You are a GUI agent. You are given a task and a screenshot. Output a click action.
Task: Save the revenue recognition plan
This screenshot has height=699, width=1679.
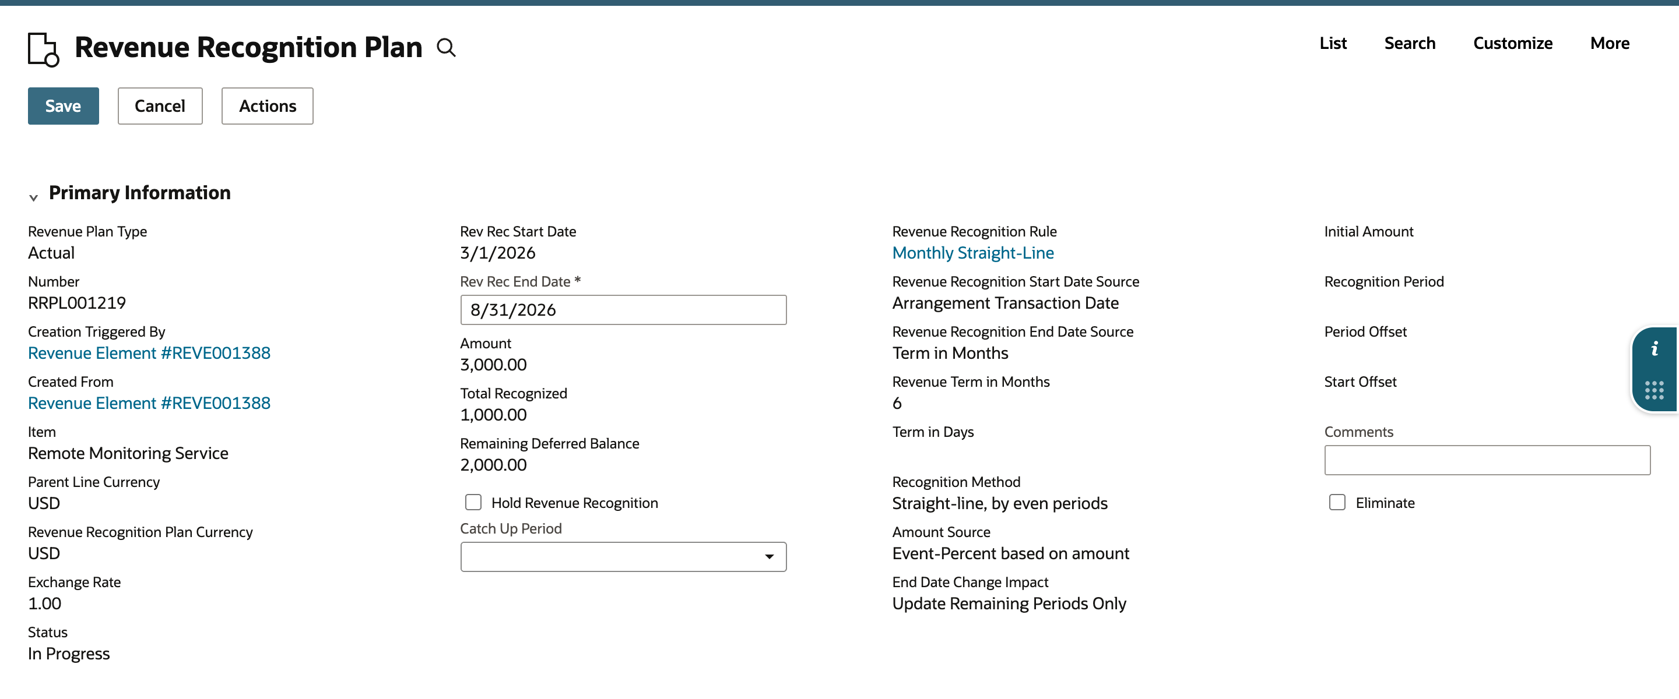pyautogui.click(x=63, y=105)
